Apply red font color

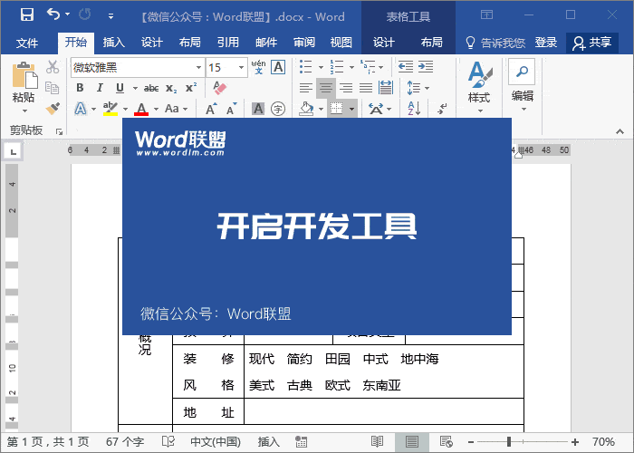coord(141,109)
